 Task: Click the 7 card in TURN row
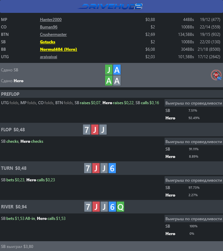pyautogui.click(x=88, y=168)
